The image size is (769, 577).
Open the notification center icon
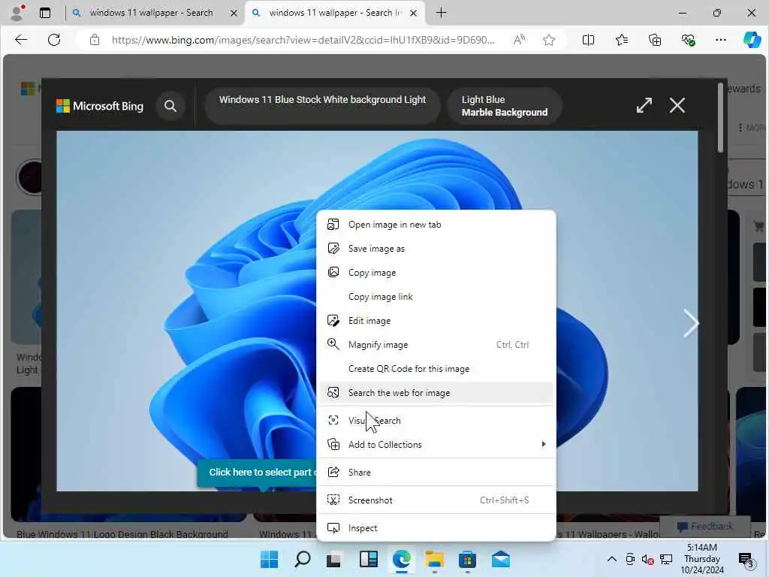tap(746, 559)
